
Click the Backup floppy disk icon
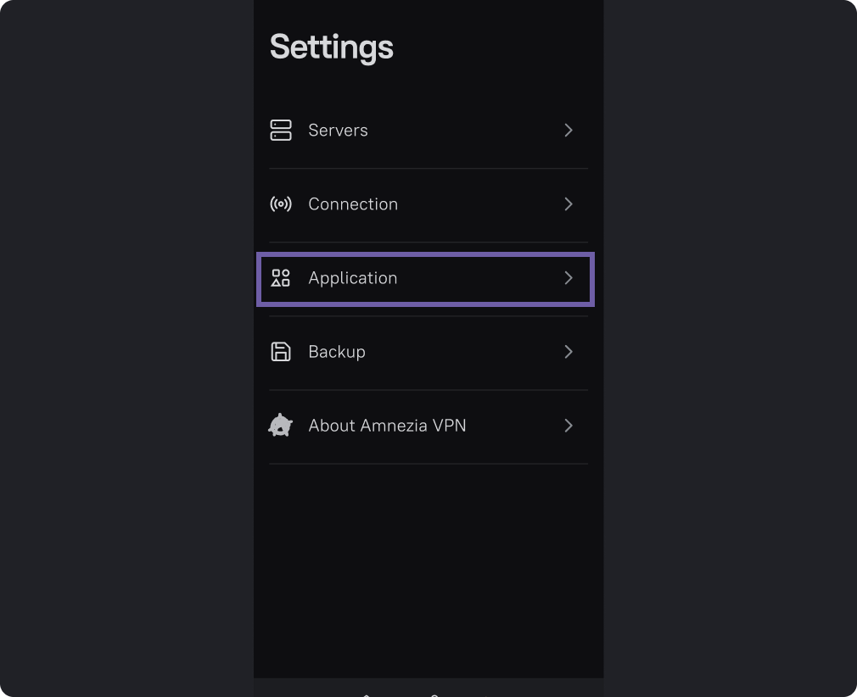tap(281, 352)
